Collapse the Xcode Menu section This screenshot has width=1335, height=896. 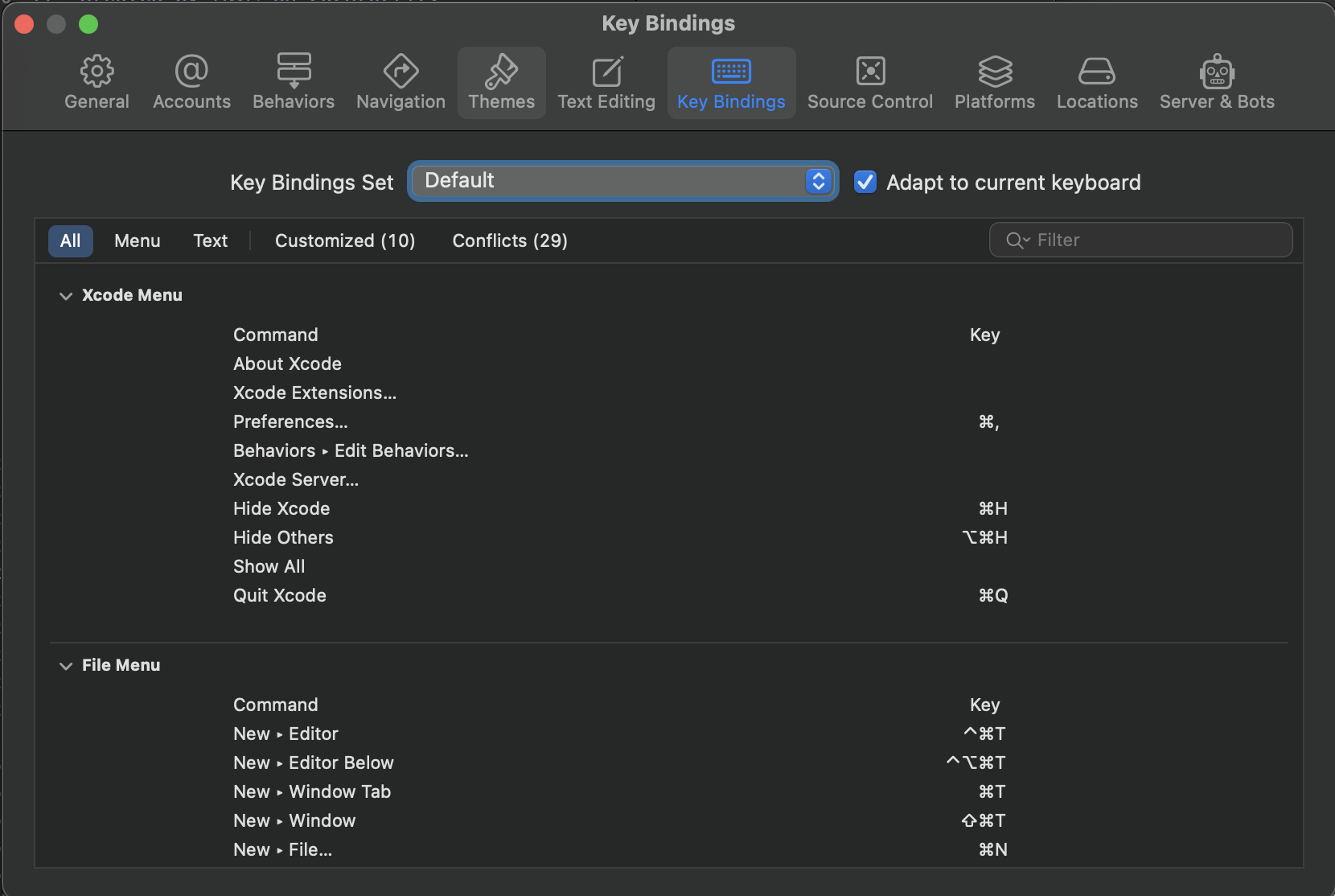66,296
